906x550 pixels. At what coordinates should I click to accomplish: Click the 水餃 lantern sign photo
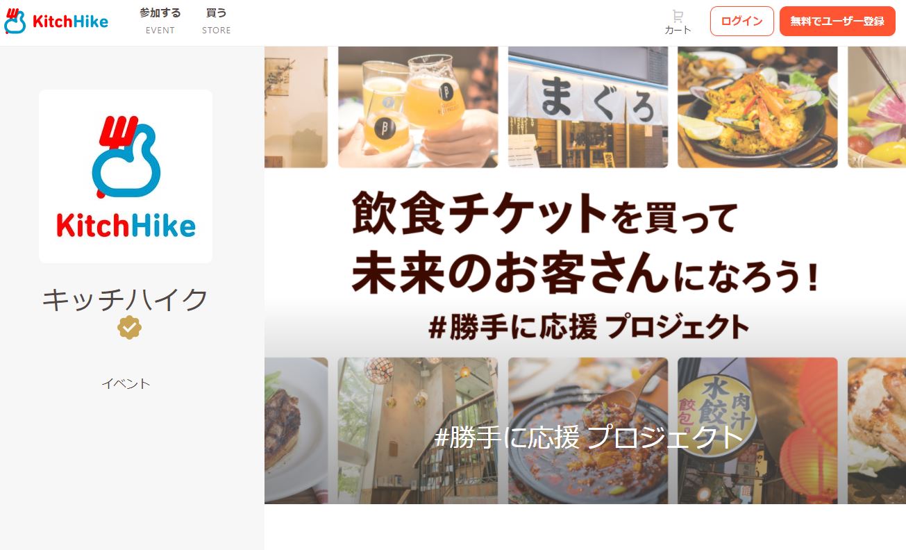click(757, 431)
